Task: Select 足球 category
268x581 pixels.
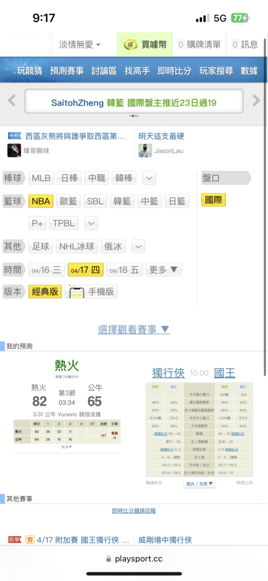Action: tap(41, 246)
